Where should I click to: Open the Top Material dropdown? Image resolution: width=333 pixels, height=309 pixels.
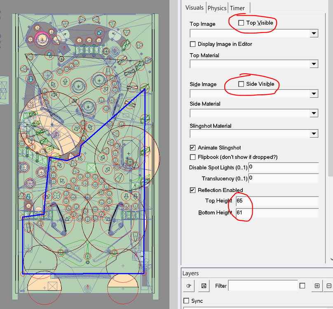[x=314, y=64]
